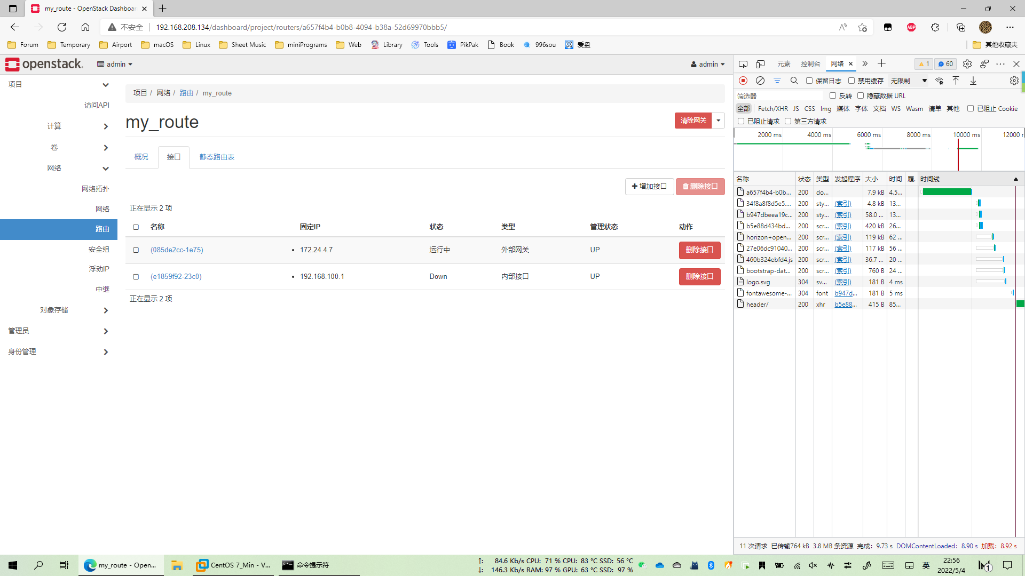Click the export HAR download icon
1025x576 pixels.
pyautogui.click(x=973, y=81)
